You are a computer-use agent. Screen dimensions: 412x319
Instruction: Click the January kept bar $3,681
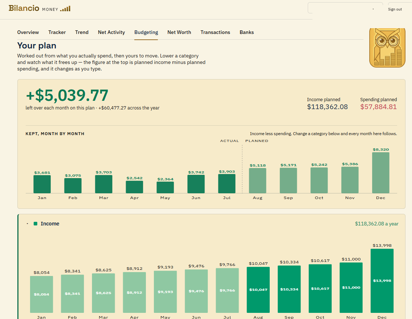click(x=42, y=184)
